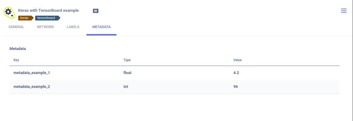The width and height of the screenshot is (353, 121).
Task: Click the int type cell
Action: (x=126, y=87)
